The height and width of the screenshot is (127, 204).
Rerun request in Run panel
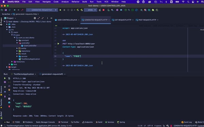(x=5, y=78)
